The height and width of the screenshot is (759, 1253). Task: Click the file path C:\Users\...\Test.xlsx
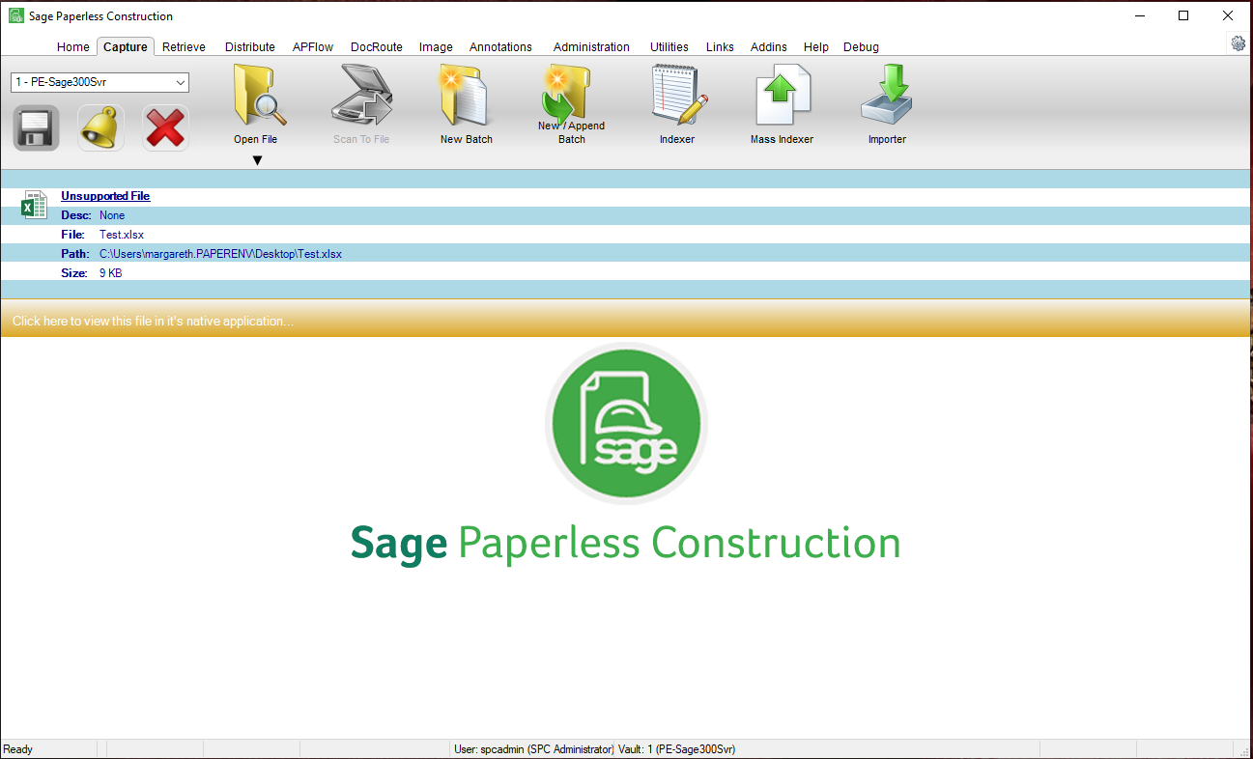point(220,254)
